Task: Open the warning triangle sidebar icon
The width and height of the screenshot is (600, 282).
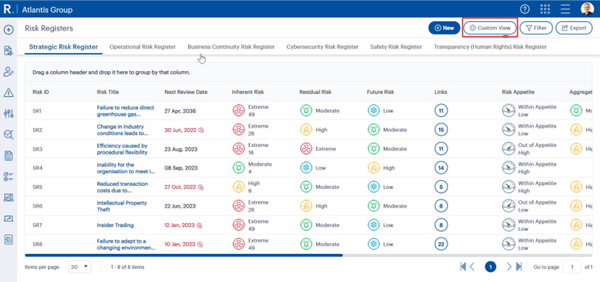Action: point(8,92)
